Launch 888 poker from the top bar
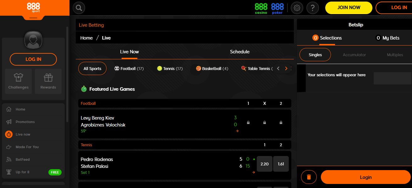Screen dimensions: 412x188 (277, 8)
